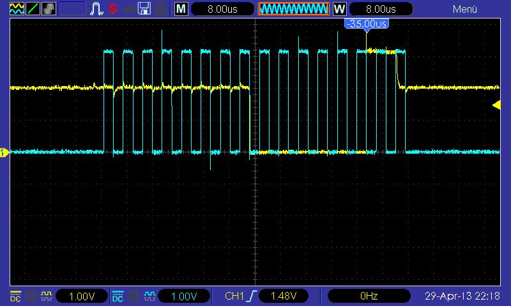Click the floppy disk save icon
Viewport: 511px width, 306px height.
click(144, 9)
